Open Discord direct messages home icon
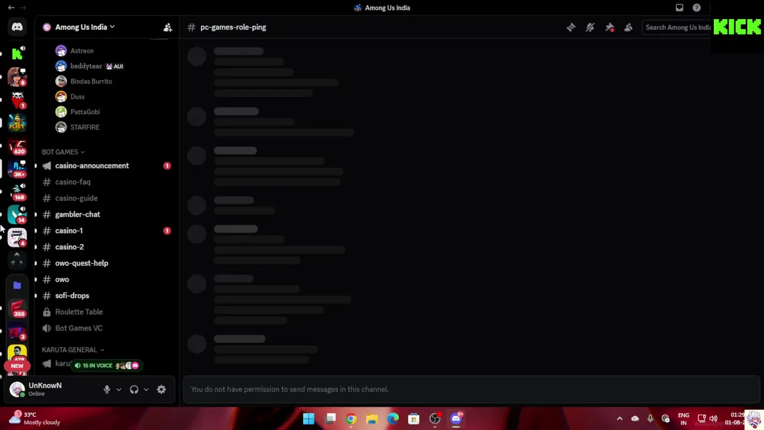This screenshot has height=430, width=764. (x=17, y=27)
